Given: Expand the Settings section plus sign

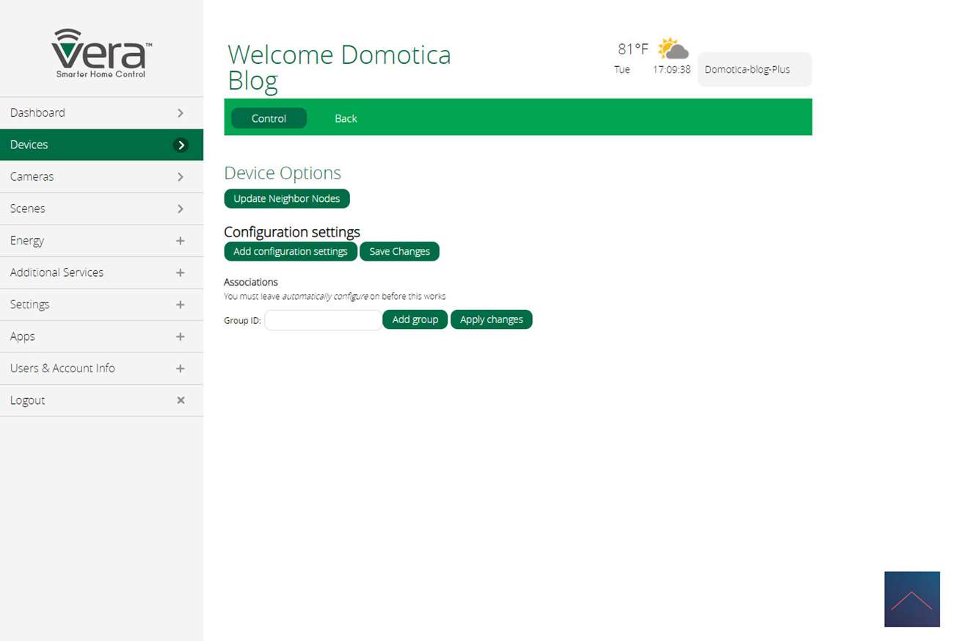Looking at the screenshot, I should [181, 305].
